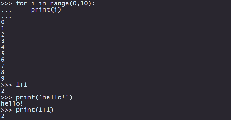Viewport: 231px width, 120px height.
Task: Click the loop output line showing 5
Action: (x=3, y=54)
